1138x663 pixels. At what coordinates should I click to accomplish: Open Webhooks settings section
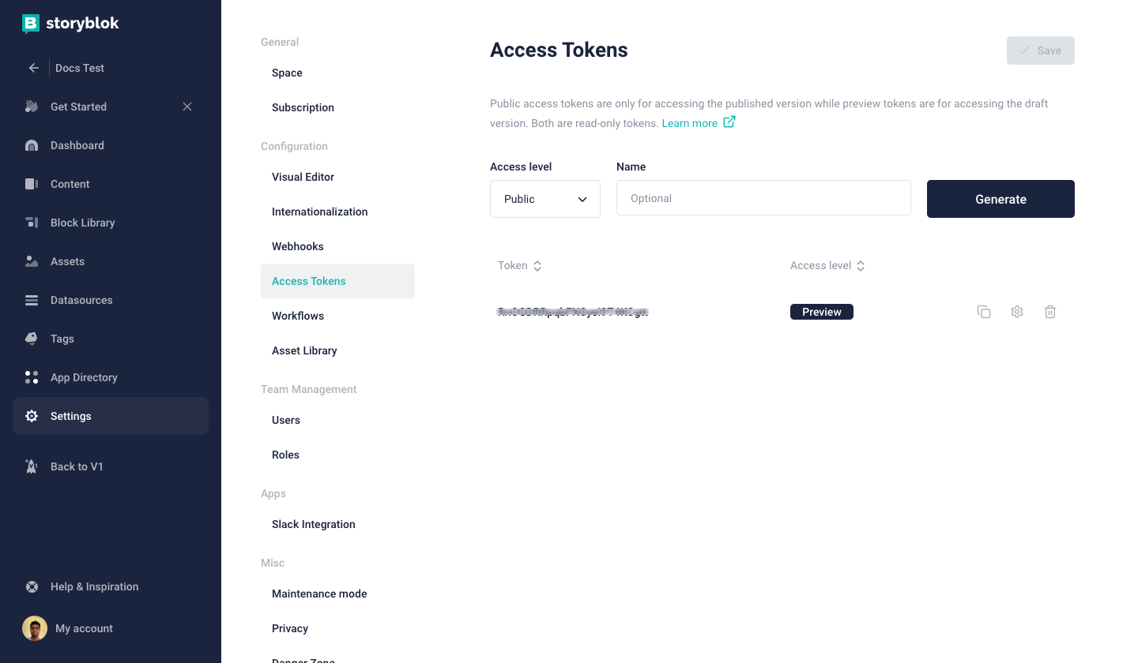click(x=298, y=246)
